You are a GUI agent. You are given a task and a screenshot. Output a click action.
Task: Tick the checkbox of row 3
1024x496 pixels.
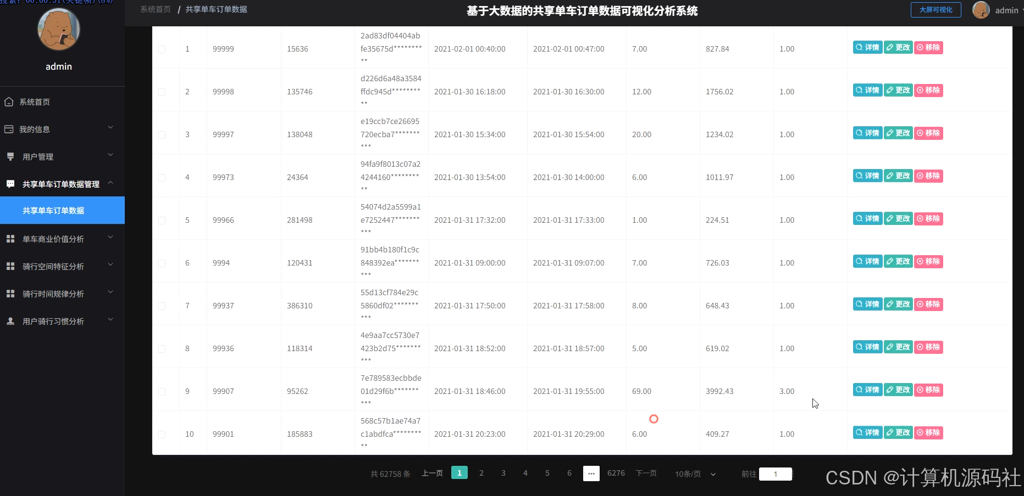(162, 135)
